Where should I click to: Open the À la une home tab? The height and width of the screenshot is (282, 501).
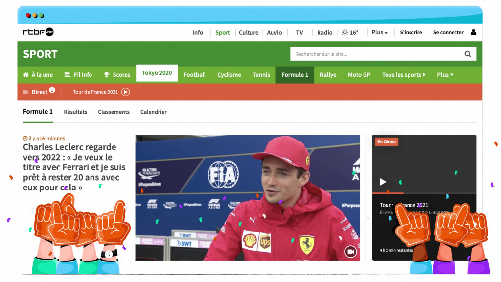pyautogui.click(x=38, y=75)
